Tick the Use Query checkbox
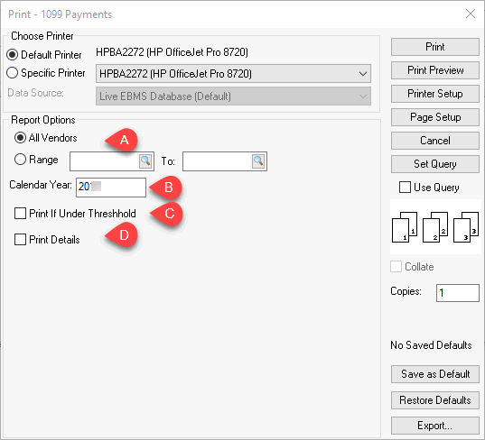The width and height of the screenshot is (485, 440). 405,188
